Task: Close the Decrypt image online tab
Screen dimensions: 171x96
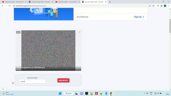Action: pyautogui.click(x=106, y=2)
